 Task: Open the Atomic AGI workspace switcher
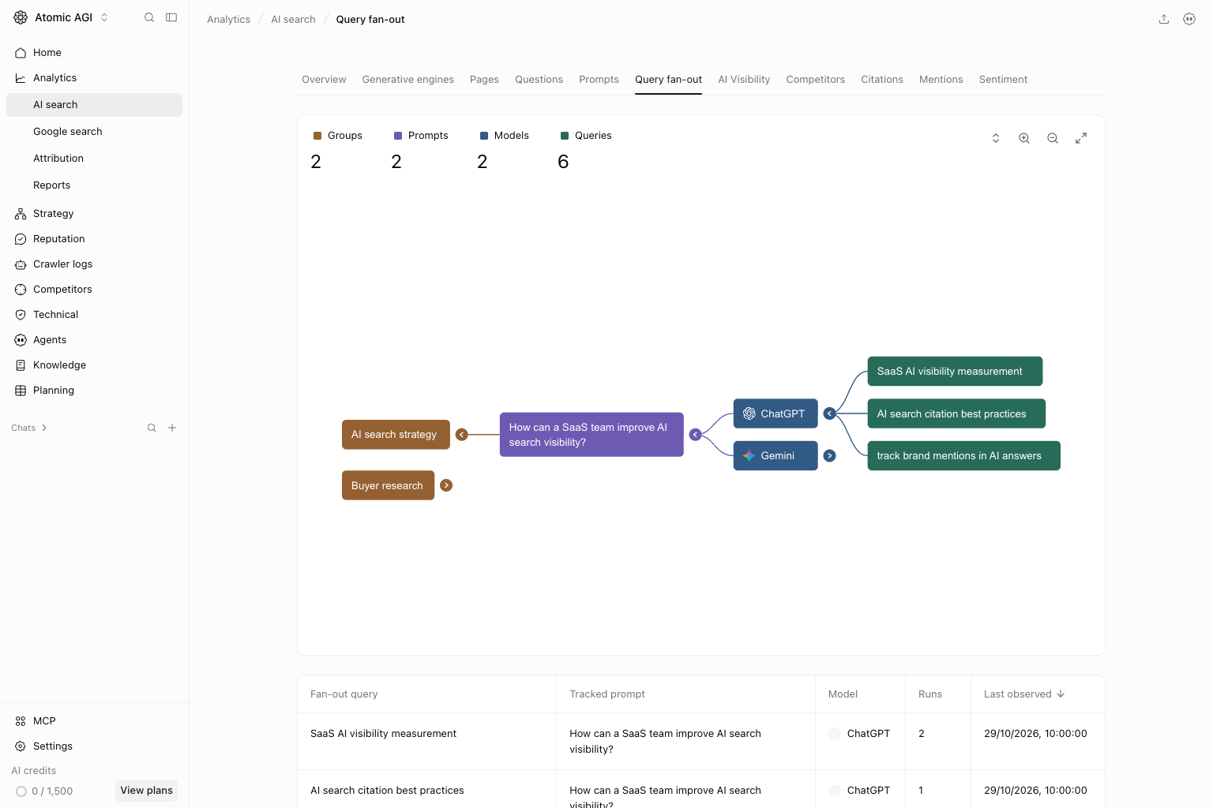pos(61,17)
